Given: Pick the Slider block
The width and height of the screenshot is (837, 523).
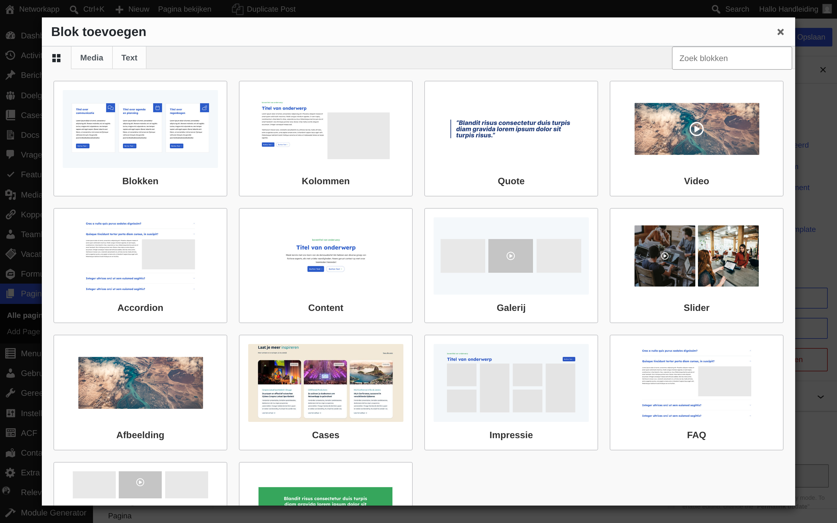Looking at the screenshot, I should click(696, 265).
